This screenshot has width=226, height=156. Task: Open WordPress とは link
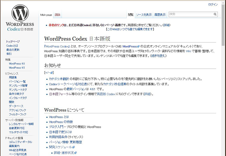point(59,117)
